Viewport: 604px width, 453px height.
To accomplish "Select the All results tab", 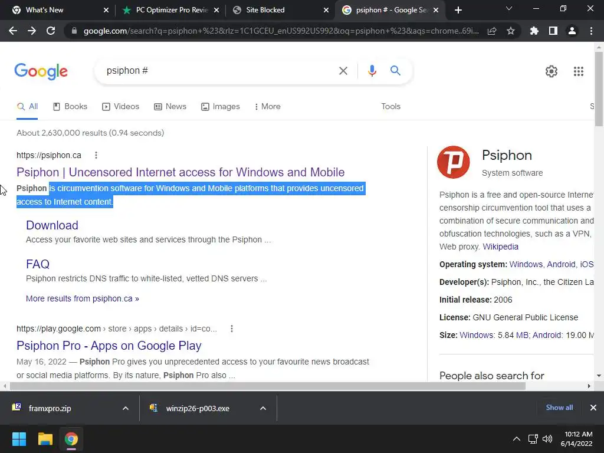I will 27,106.
